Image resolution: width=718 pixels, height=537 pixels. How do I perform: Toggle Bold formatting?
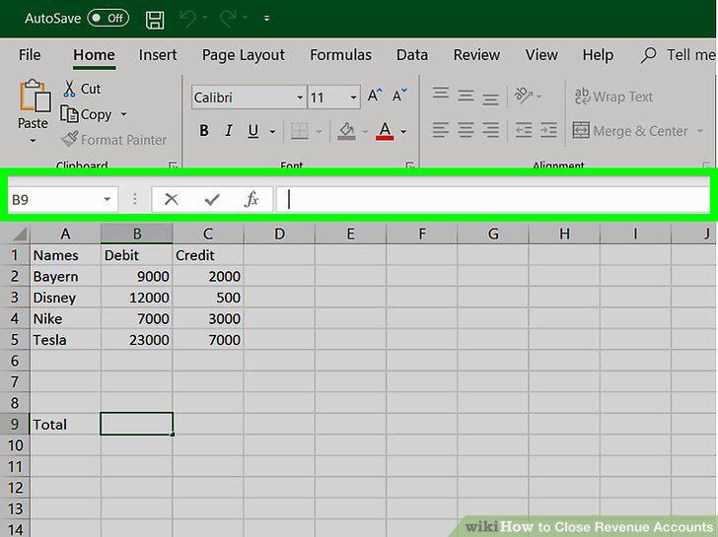coord(204,131)
